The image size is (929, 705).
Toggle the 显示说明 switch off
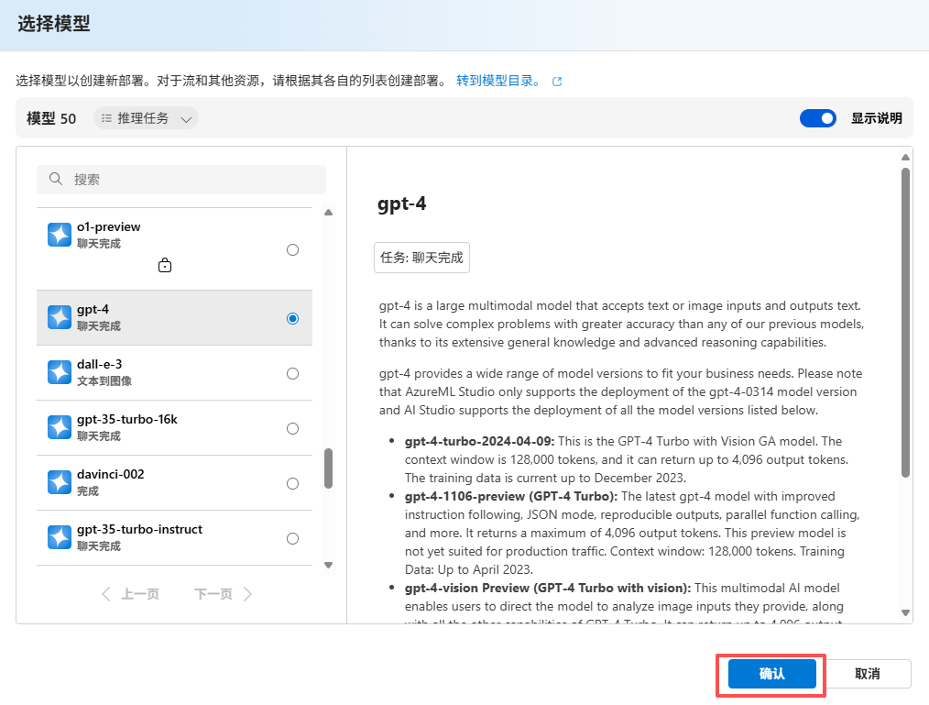pyautogui.click(x=817, y=117)
